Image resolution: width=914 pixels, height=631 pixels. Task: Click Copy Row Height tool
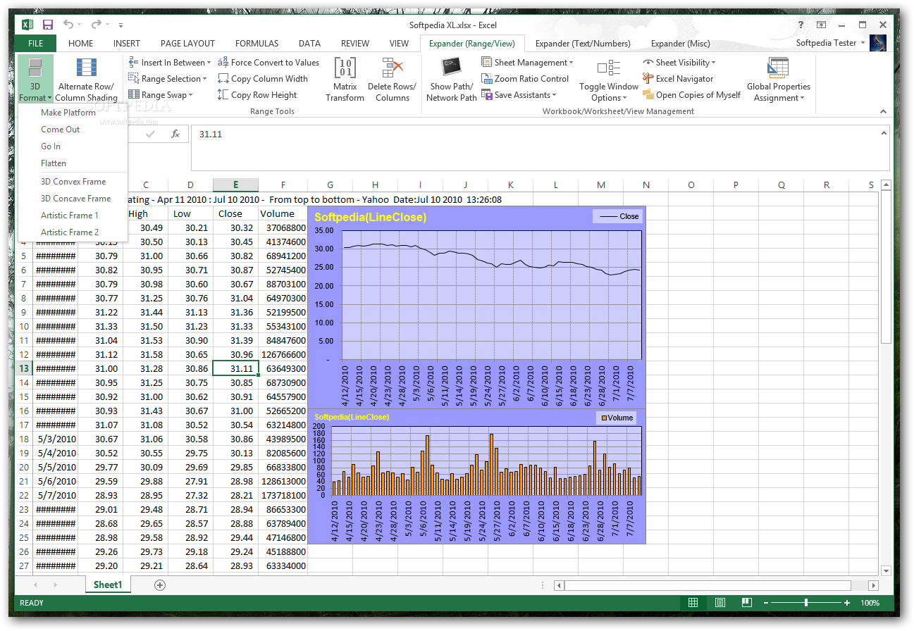257,95
